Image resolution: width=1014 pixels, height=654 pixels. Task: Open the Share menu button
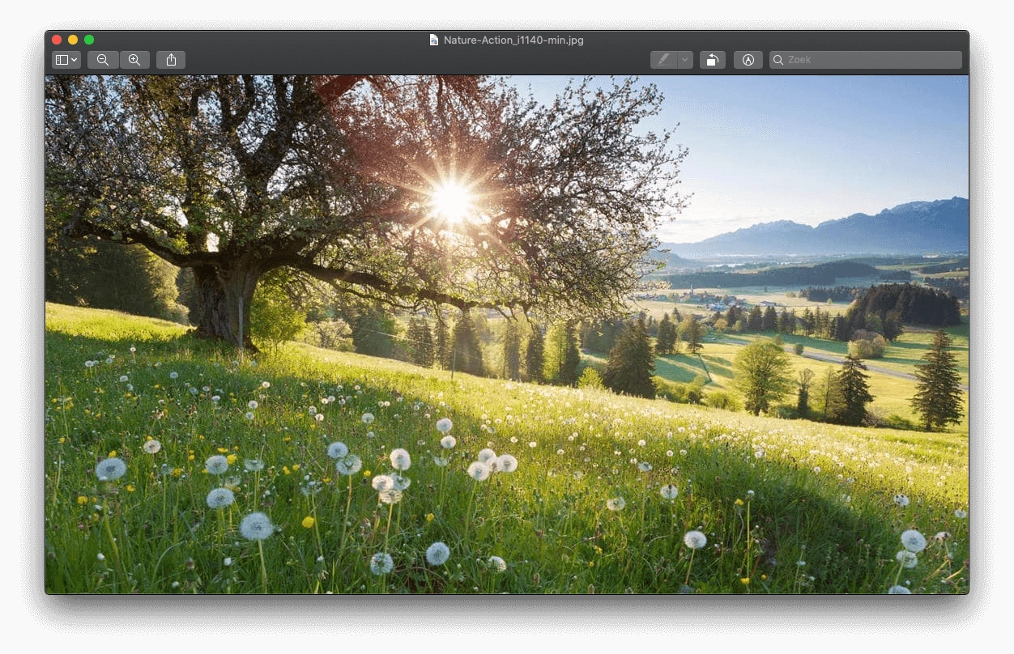171,60
